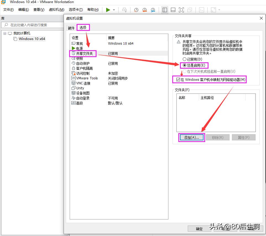The height and width of the screenshot is (236, 266).
Task: Toggle the library sidebar panel icon
Action: [x=164, y=10]
